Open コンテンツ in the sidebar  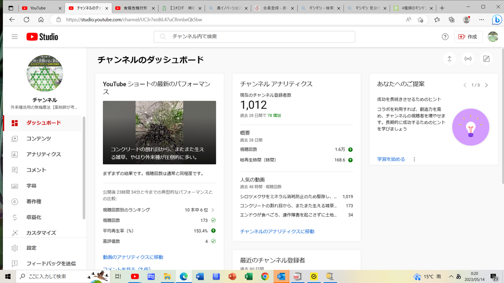[x=42, y=138]
